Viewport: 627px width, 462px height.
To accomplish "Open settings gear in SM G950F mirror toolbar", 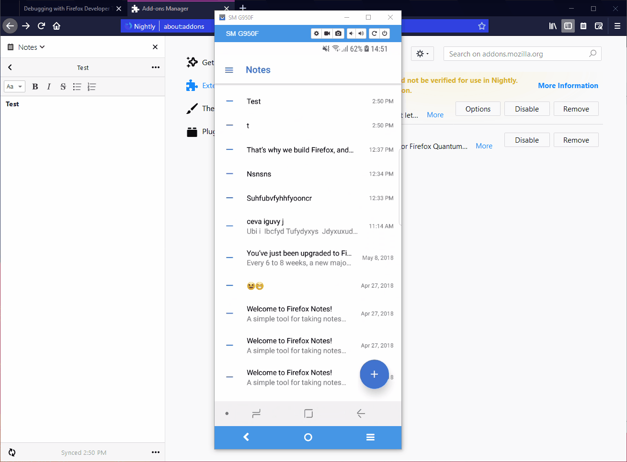I will [316, 34].
